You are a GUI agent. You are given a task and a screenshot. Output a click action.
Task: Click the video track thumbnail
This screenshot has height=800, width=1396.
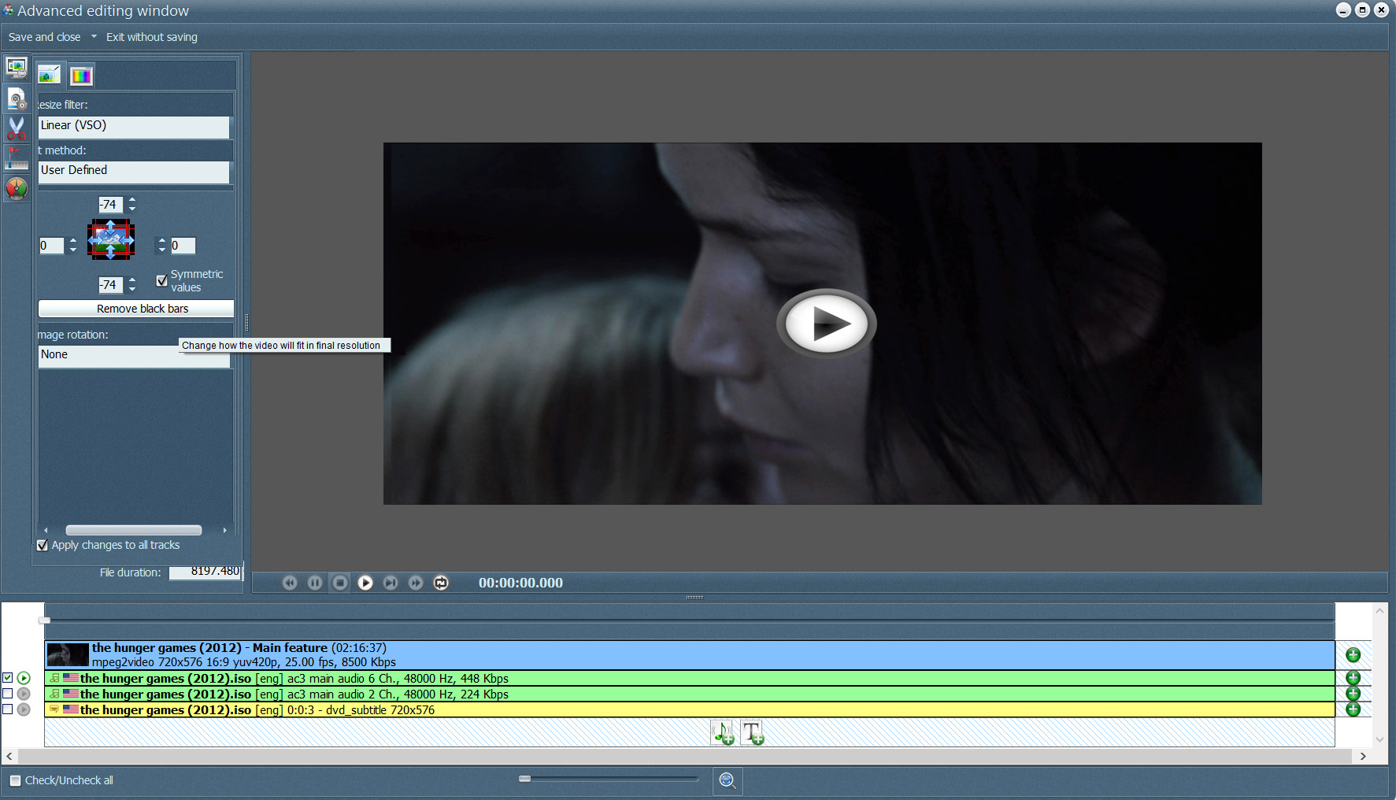(68, 655)
